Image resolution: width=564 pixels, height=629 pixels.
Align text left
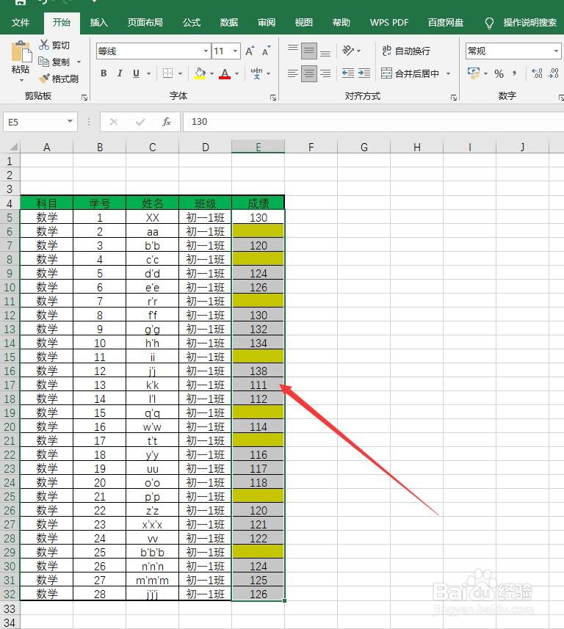coord(293,73)
